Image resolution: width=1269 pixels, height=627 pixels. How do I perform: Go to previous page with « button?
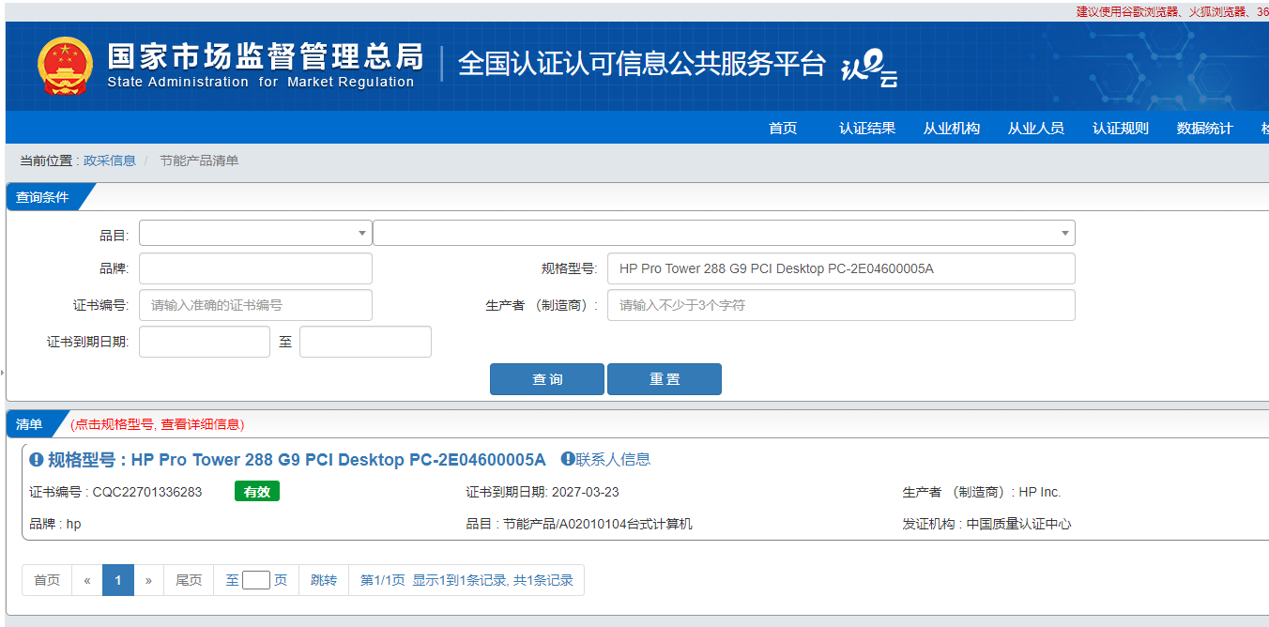click(x=87, y=580)
